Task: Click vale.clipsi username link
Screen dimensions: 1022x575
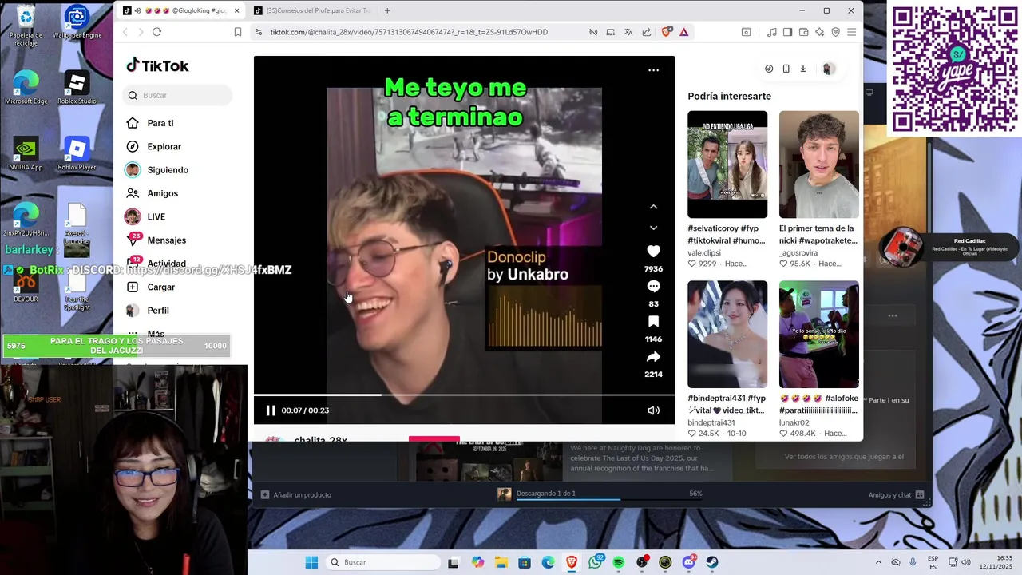Action: (704, 252)
